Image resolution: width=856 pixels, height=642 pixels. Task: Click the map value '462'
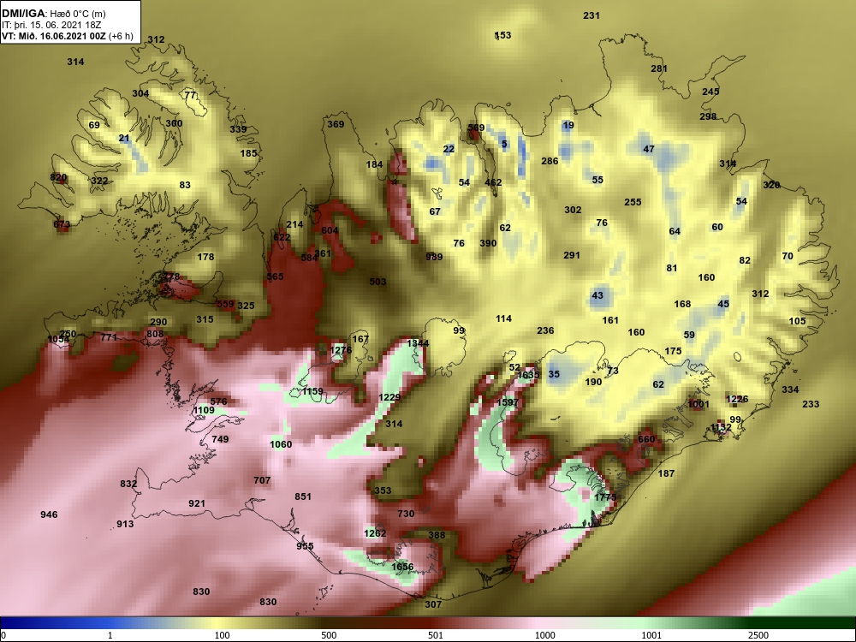[x=493, y=182]
